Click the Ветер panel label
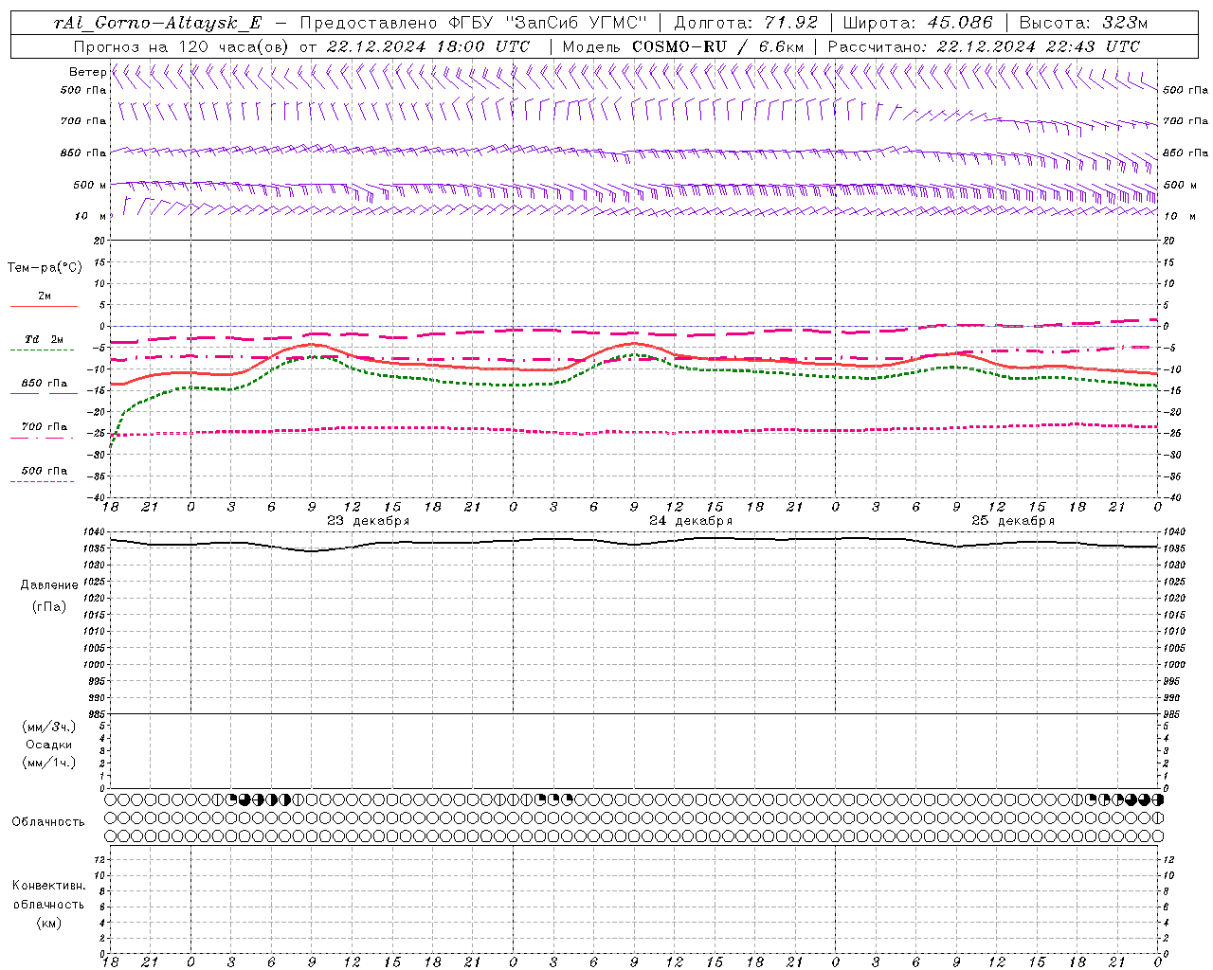The height and width of the screenshot is (970, 1213). (87, 72)
